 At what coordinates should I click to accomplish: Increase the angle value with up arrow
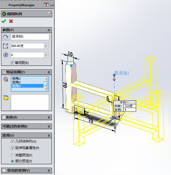pyautogui.click(x=46, y=45)
